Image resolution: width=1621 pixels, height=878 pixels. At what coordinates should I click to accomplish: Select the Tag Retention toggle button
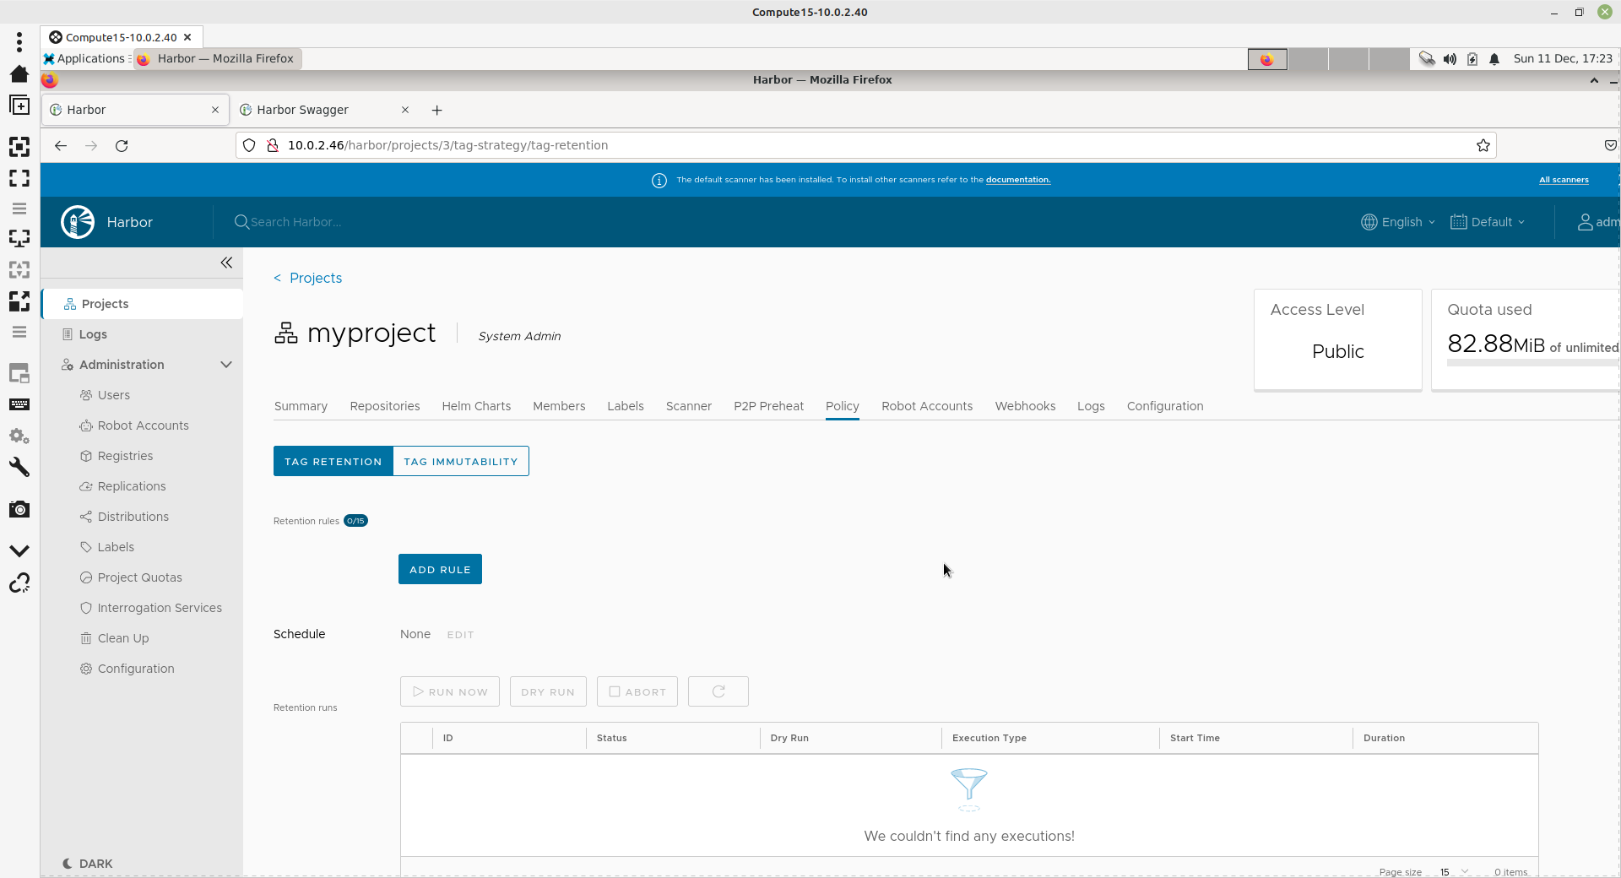pyautogui.click(x=333, y=461)
